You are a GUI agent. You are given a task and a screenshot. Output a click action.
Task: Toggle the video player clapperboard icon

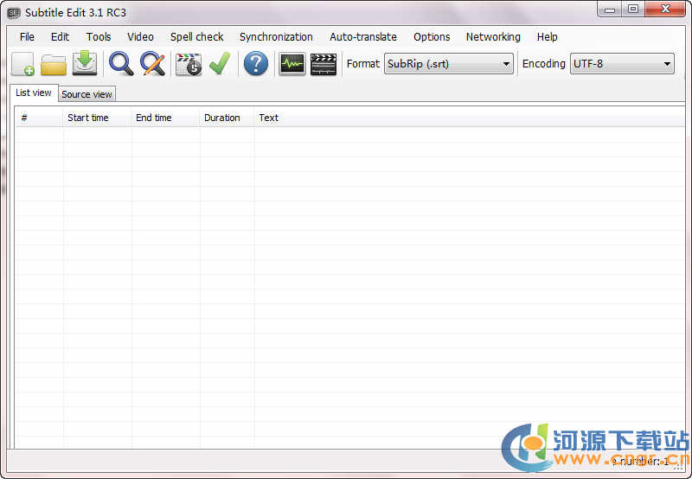click(324, 64)
